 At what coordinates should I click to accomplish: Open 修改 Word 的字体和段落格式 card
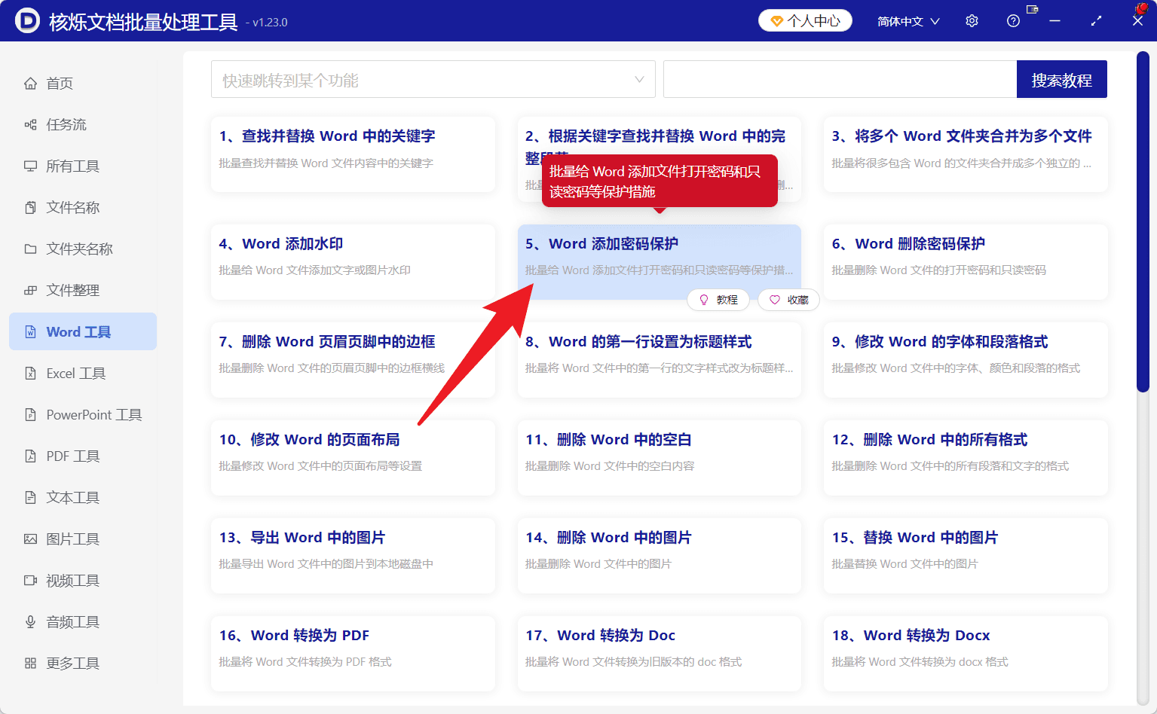pos(966,360)
